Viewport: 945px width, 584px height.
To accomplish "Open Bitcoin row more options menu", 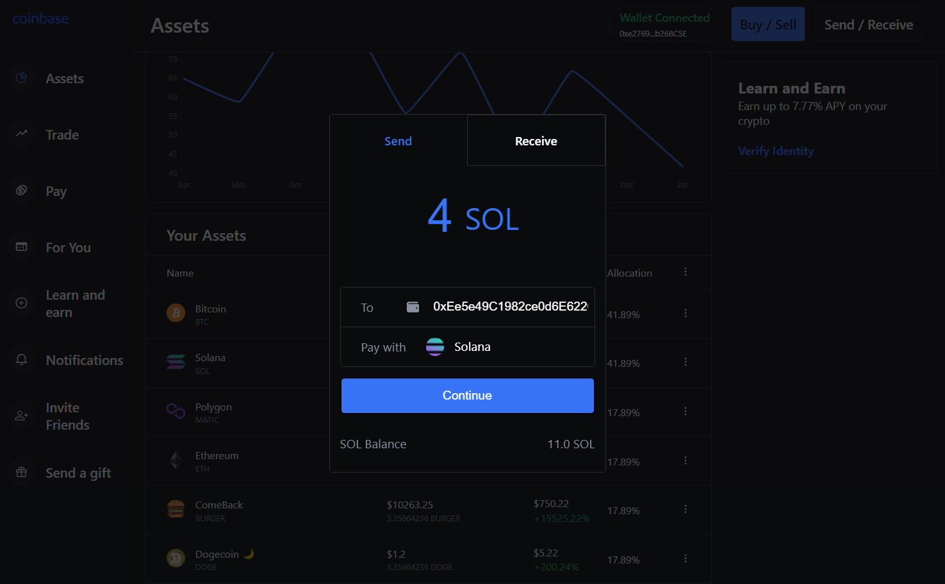I will (686, 313).
